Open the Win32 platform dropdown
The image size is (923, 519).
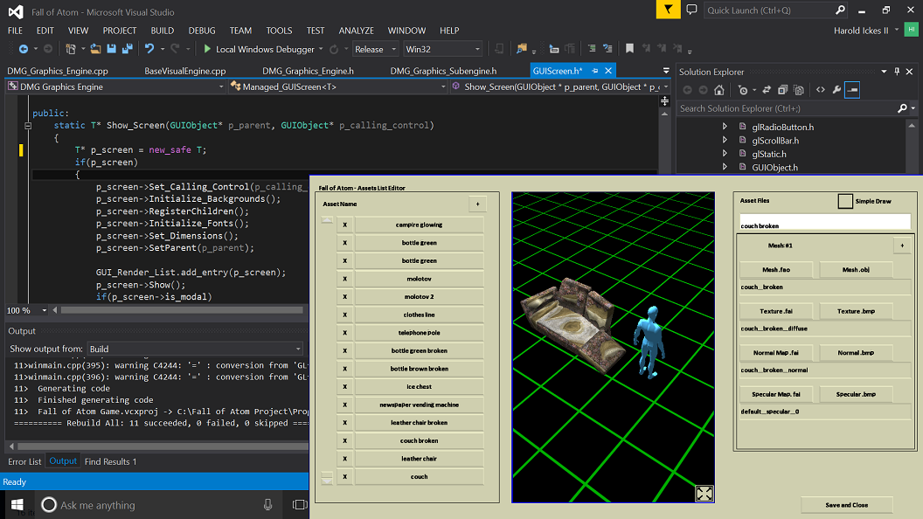coord(443,50)
